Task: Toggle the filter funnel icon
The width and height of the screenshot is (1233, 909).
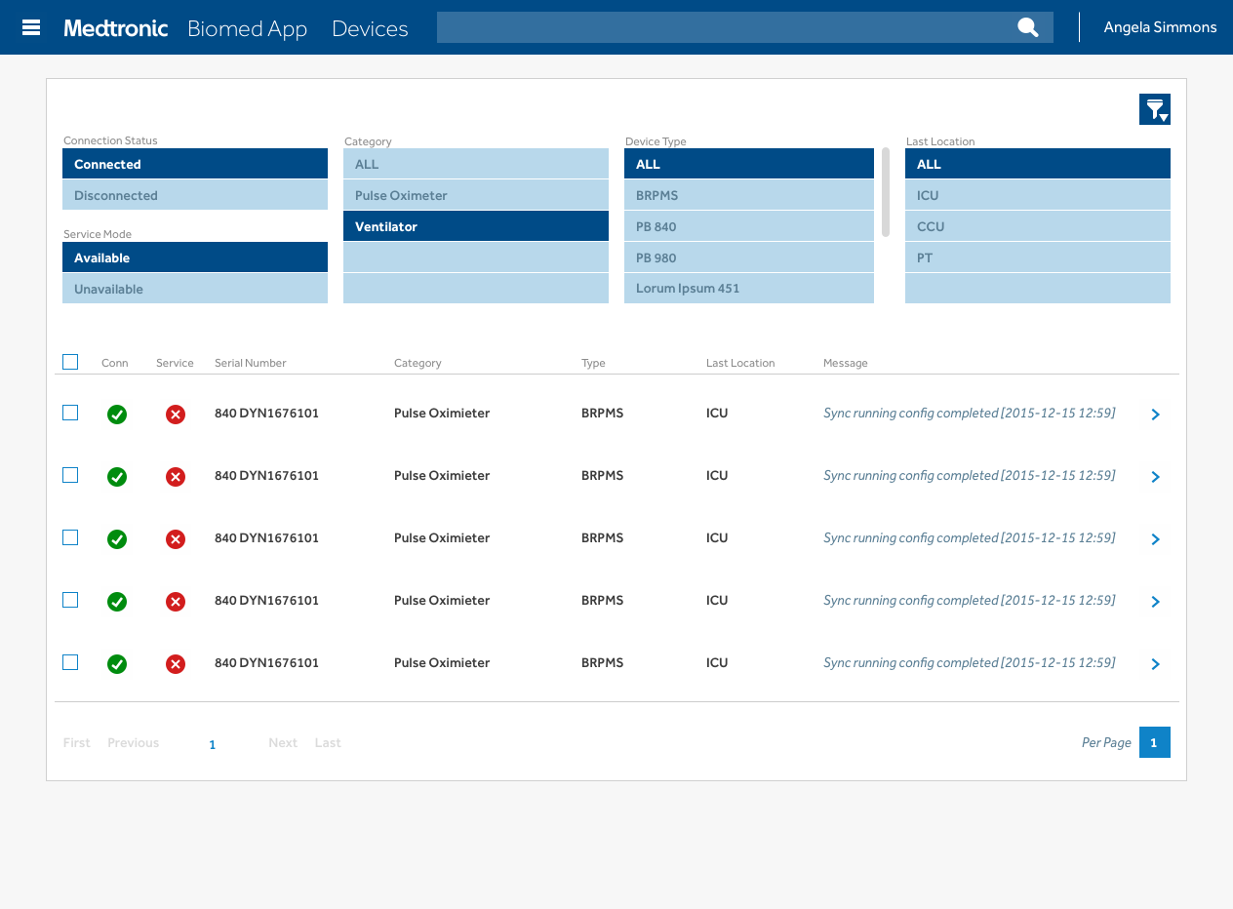Action: coord(1155,109)
